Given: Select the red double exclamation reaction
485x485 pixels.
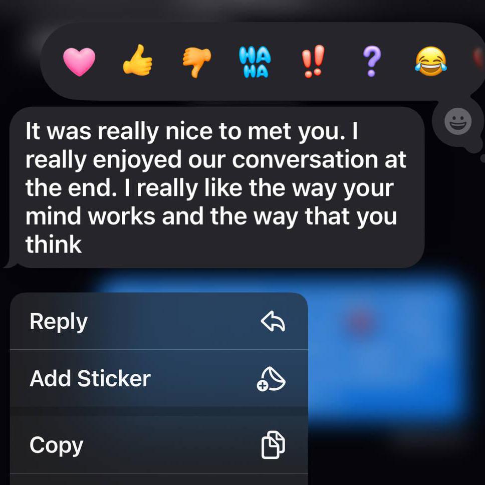Looking at the screenshot, I should pos(313,61).
